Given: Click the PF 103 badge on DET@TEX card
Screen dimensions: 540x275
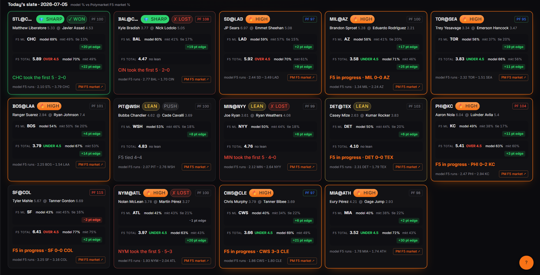Looking at the screenshot, I should (x=414, y=106).
